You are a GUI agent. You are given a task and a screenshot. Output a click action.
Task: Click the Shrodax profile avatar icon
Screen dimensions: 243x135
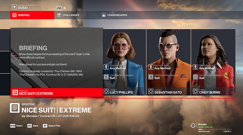[x=193, y=126]
